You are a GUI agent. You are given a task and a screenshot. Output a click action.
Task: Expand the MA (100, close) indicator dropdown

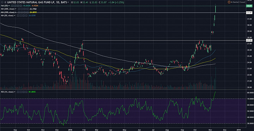pyautogui.click(x=16, y=12)
